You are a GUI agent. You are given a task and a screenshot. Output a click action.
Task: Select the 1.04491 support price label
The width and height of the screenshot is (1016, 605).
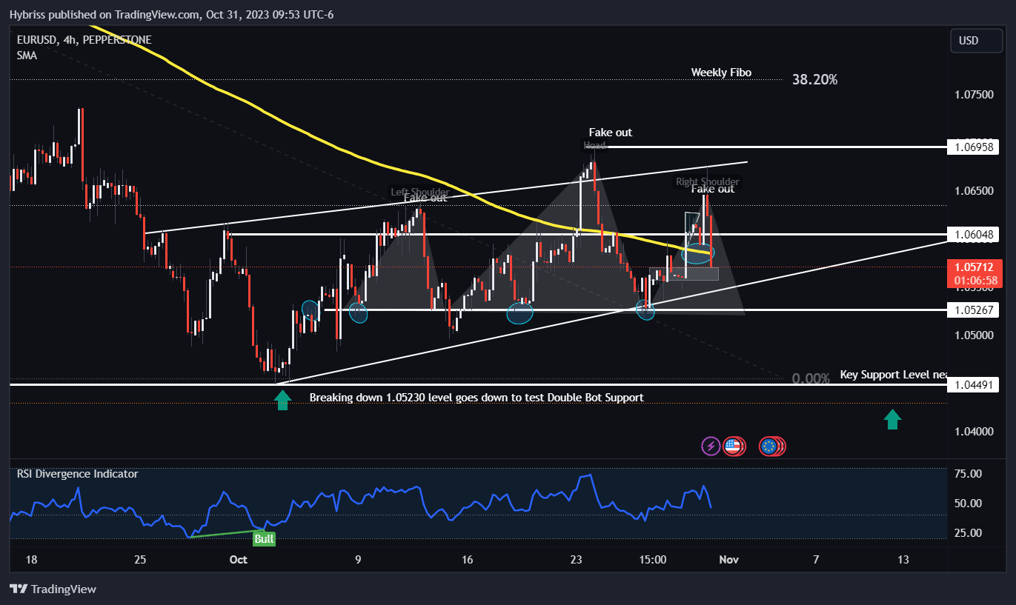(x=973, y=384)
